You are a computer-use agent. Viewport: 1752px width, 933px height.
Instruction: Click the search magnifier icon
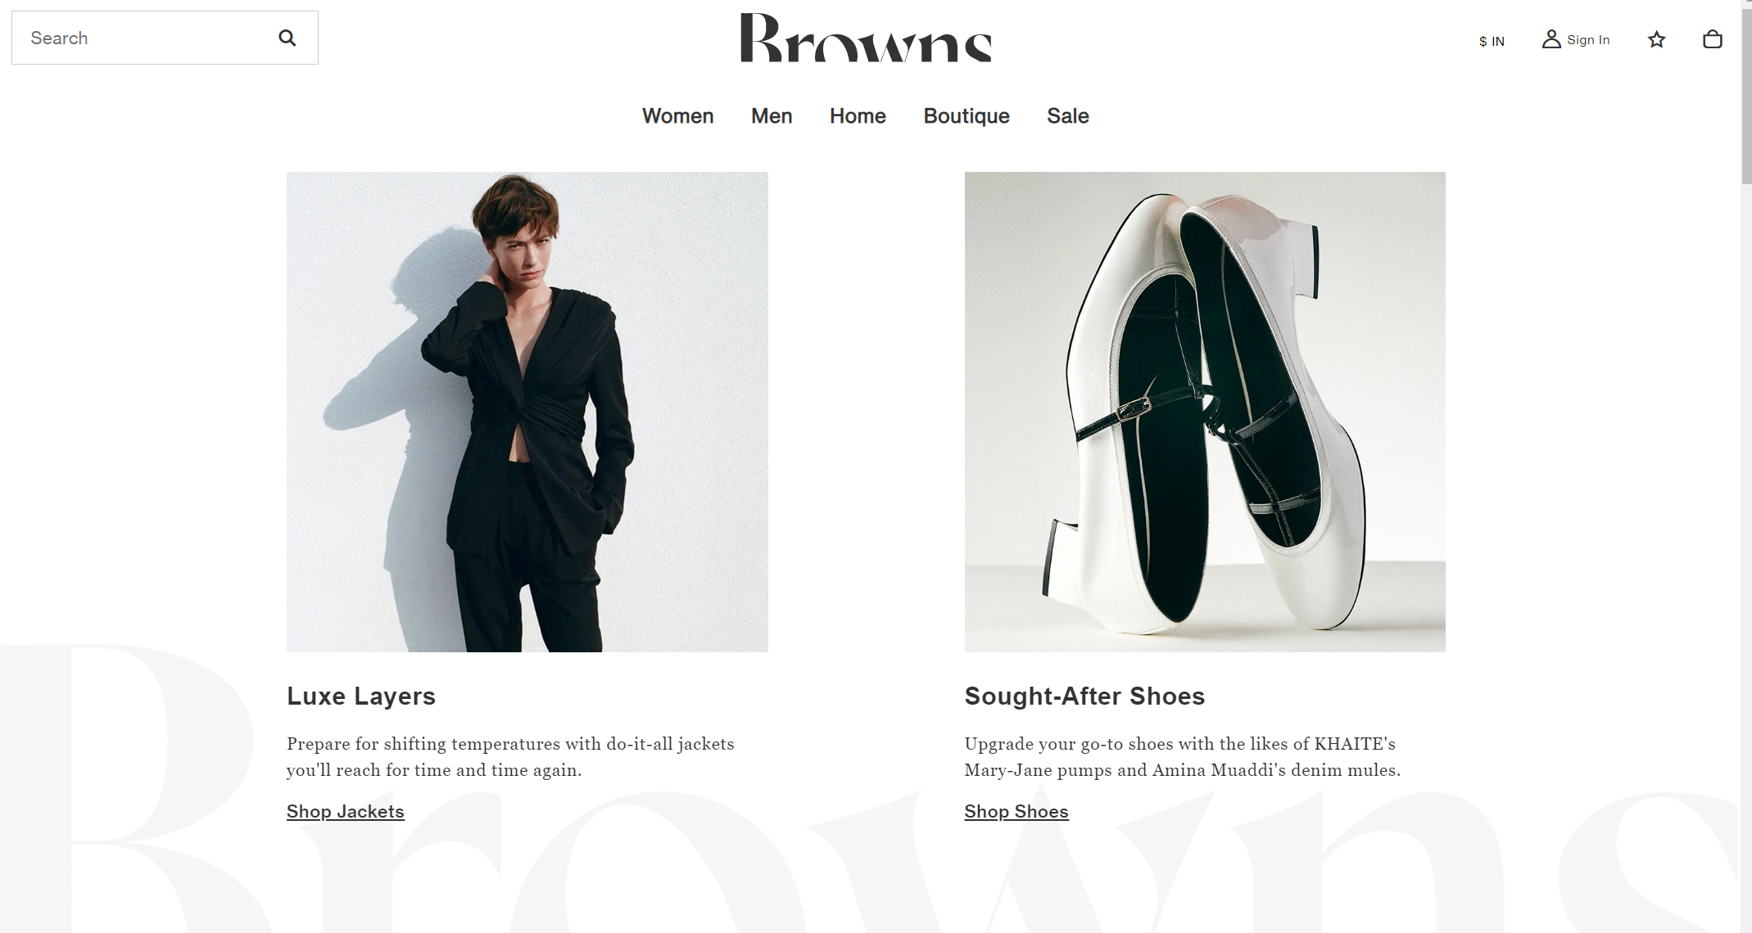click(x=287, y=38)
